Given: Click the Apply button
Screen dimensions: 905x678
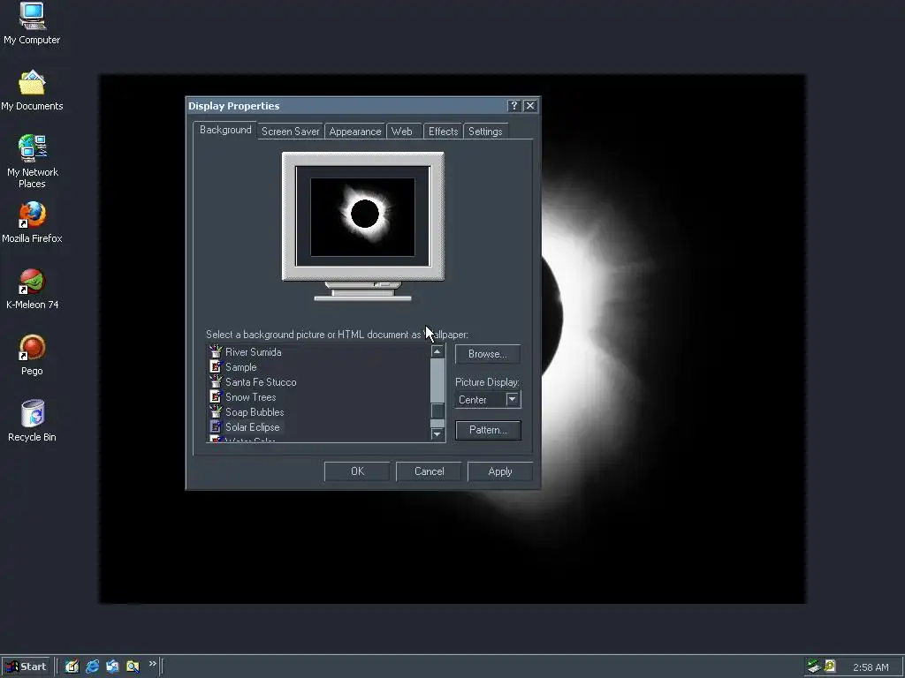Looking at the screenshot, I should click(500, 471).
